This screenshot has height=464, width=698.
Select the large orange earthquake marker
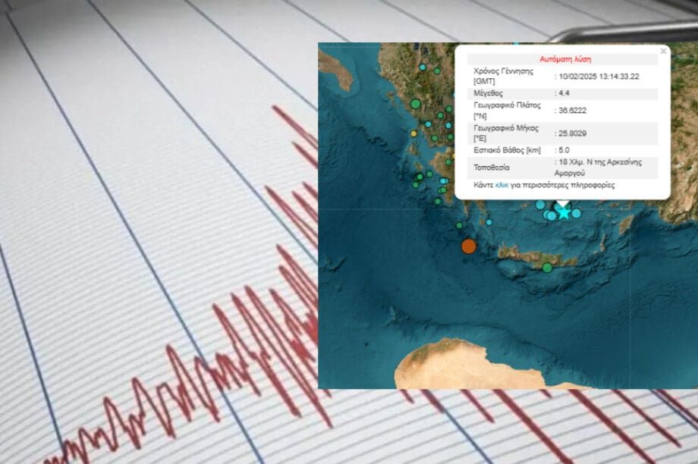pyautogui.click(x=469, y=246)
